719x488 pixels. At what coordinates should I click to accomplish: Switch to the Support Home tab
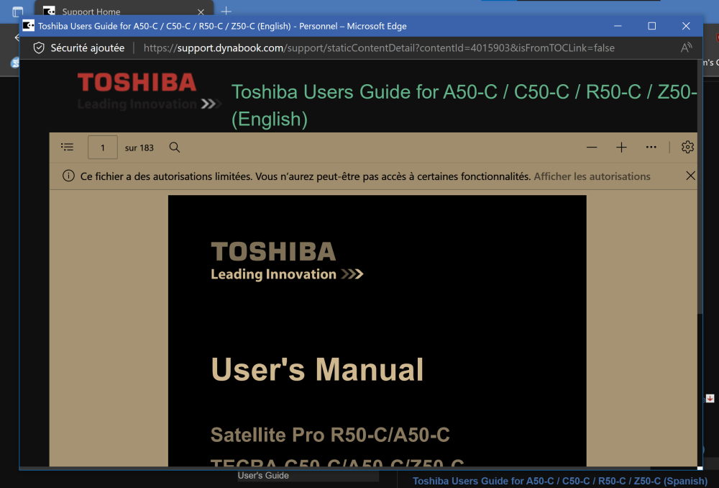[x=124, y=9]
